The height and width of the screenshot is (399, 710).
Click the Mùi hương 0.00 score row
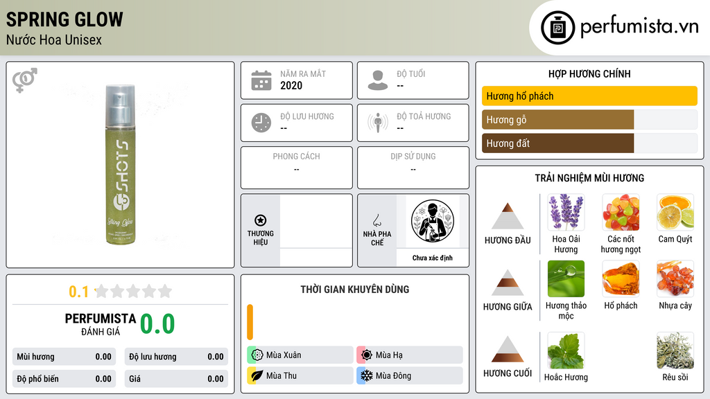(64, 357)
